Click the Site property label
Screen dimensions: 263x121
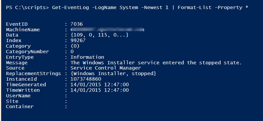click(x=12, y=101)
